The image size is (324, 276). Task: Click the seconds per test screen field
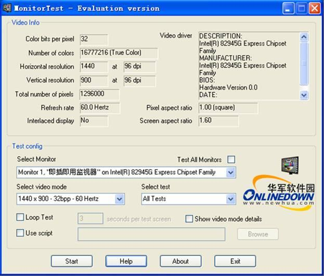click(x=90, y=218)
